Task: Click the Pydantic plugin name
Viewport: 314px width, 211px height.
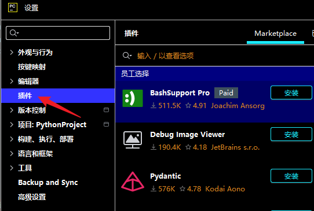Action: (166, 176)
